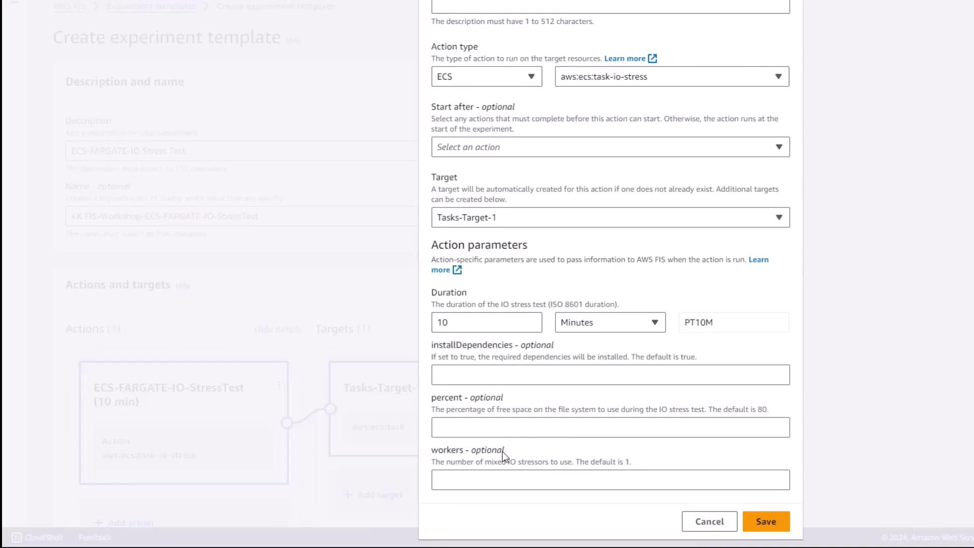The height and width of the screenshot is (548, 974).
Task: Click the PT10M ISO duration field
Action: point(733,323)
